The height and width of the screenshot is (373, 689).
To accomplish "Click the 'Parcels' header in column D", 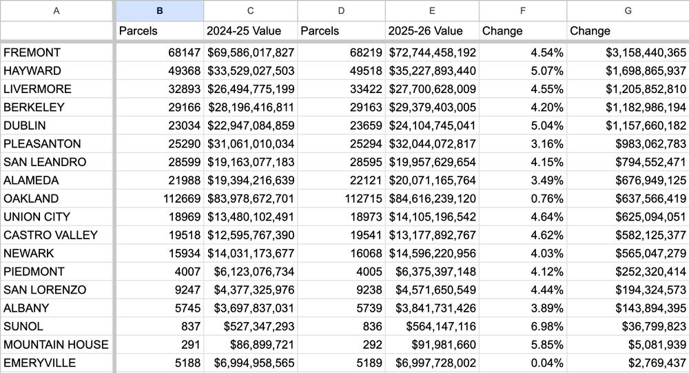I will (x=342, y=31).
